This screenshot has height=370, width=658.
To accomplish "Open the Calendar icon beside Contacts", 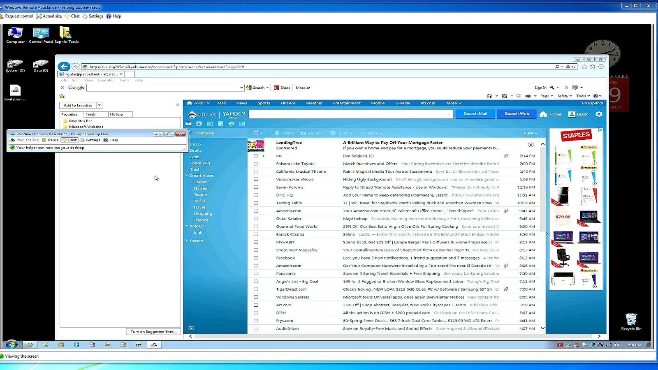I will point(210,124).
